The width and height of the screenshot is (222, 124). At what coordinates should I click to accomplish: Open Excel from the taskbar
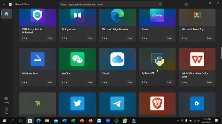(x=73, y=121)
